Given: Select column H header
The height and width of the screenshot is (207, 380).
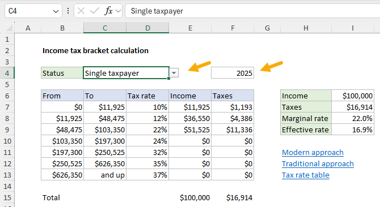Looking at the screenshot, I should click(x=306, y=28).
